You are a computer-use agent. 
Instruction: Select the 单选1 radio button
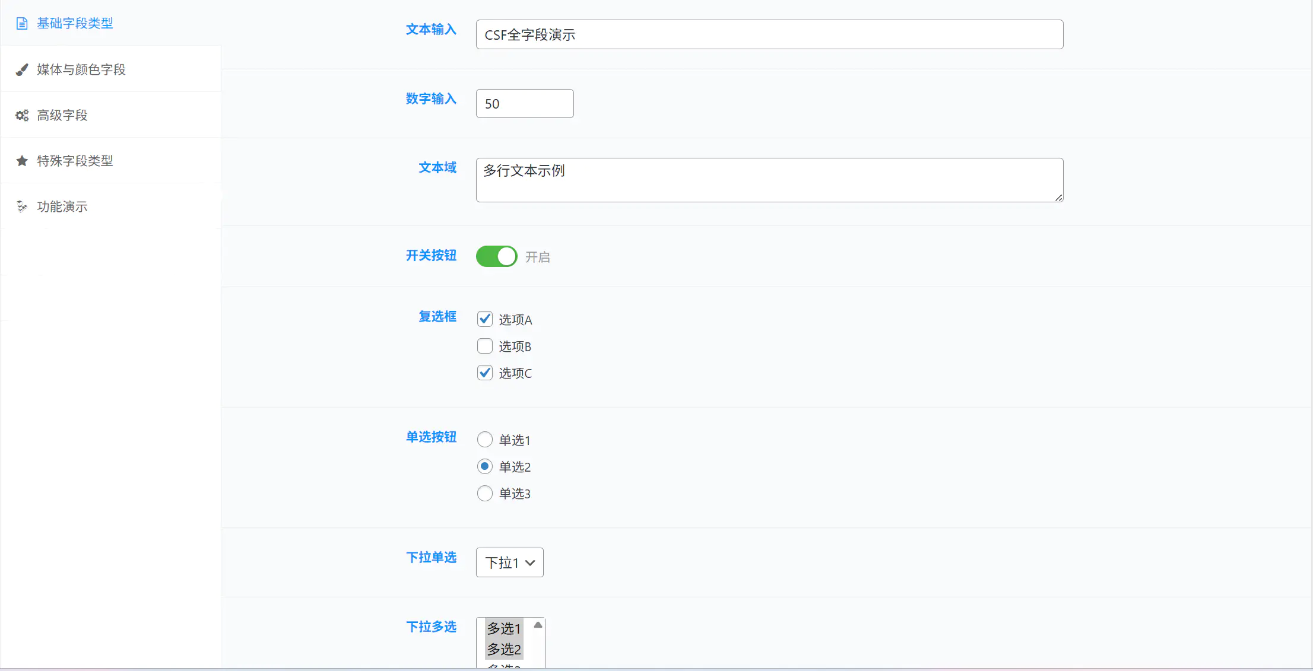tap(485, 439)
